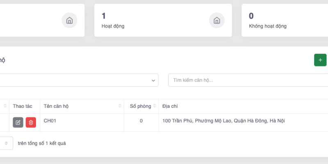
Task: Click the Địa chỉ column header
Action: click(x=170, y=106)
